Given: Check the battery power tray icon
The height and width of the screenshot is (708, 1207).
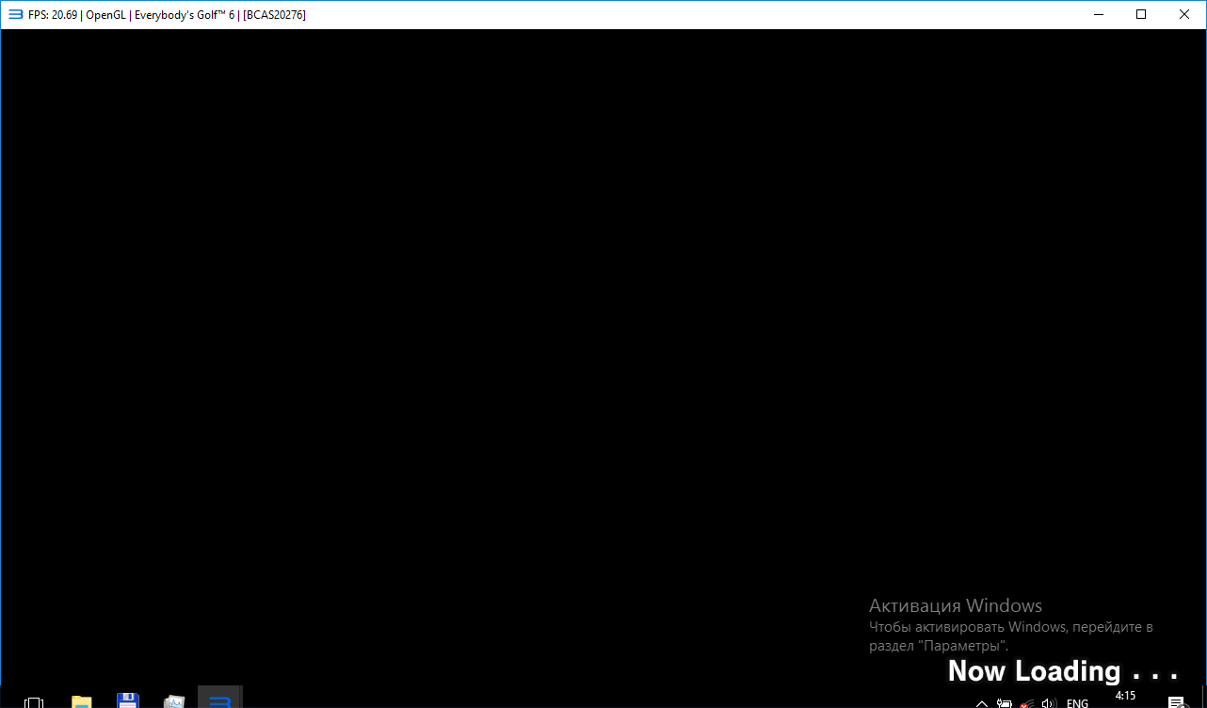Looking at the screenshot, I should [1005, 703].
